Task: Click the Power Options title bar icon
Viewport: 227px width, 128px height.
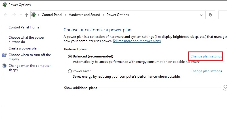Action: click(5, 5)
